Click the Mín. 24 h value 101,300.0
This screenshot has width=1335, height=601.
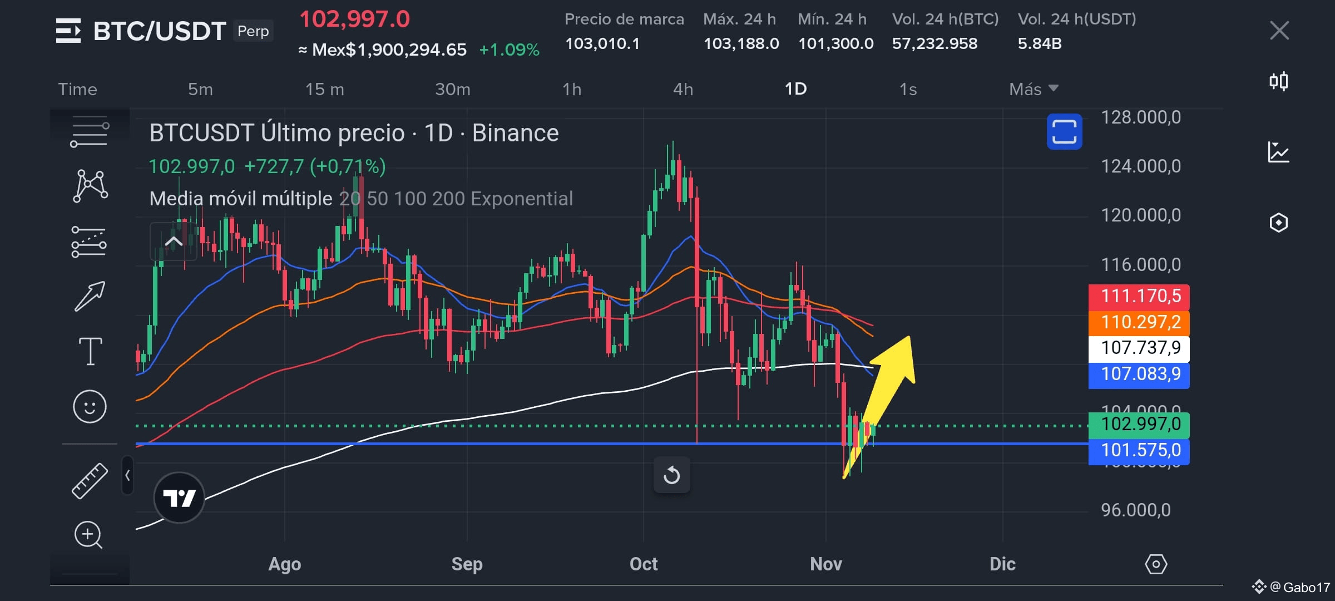point(835,43)
